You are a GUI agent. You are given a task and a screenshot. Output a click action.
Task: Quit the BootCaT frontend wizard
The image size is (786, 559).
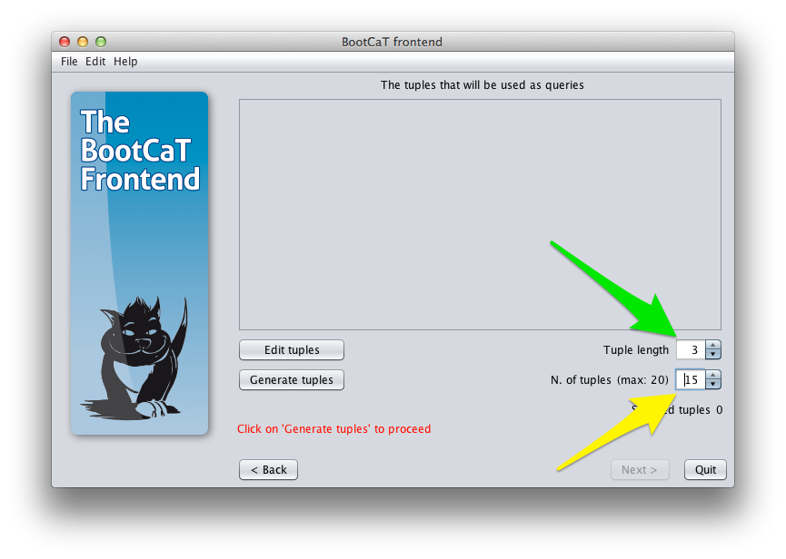(705, 470)
